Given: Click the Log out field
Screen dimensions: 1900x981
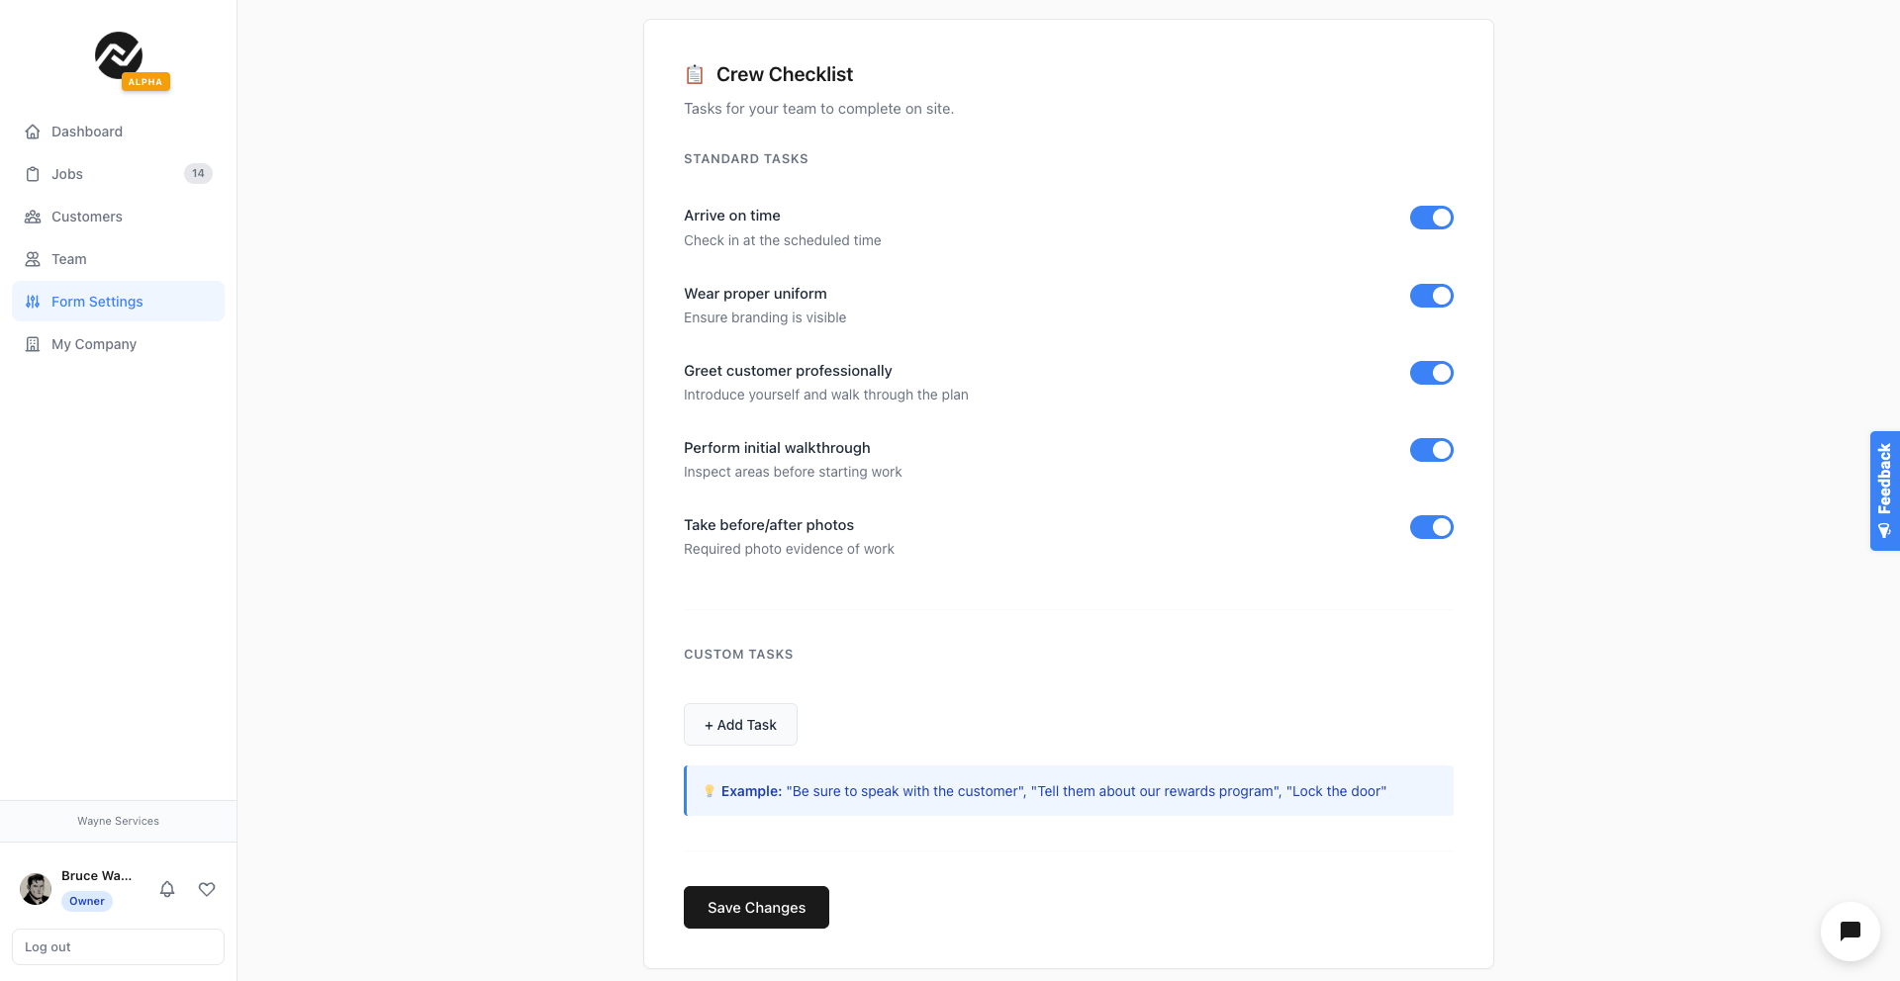Looking at the screenshot, I should point(118,946).
